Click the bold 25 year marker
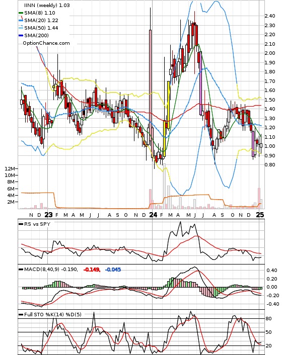285x355 pixels. pos(260,215)
